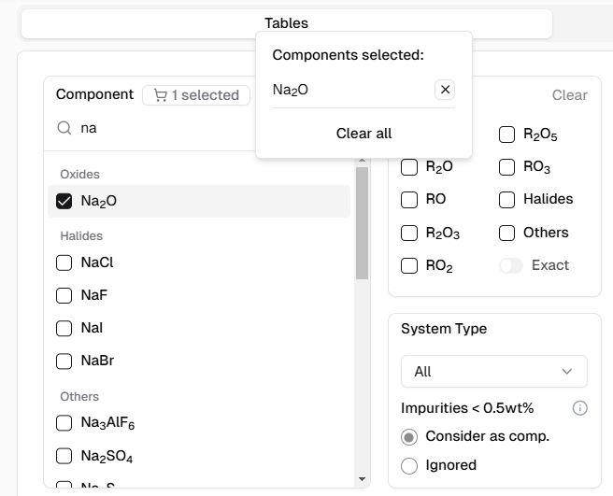Tick the NaF checkbox
The width and height of the screenshot is (613, 496).
64,295
